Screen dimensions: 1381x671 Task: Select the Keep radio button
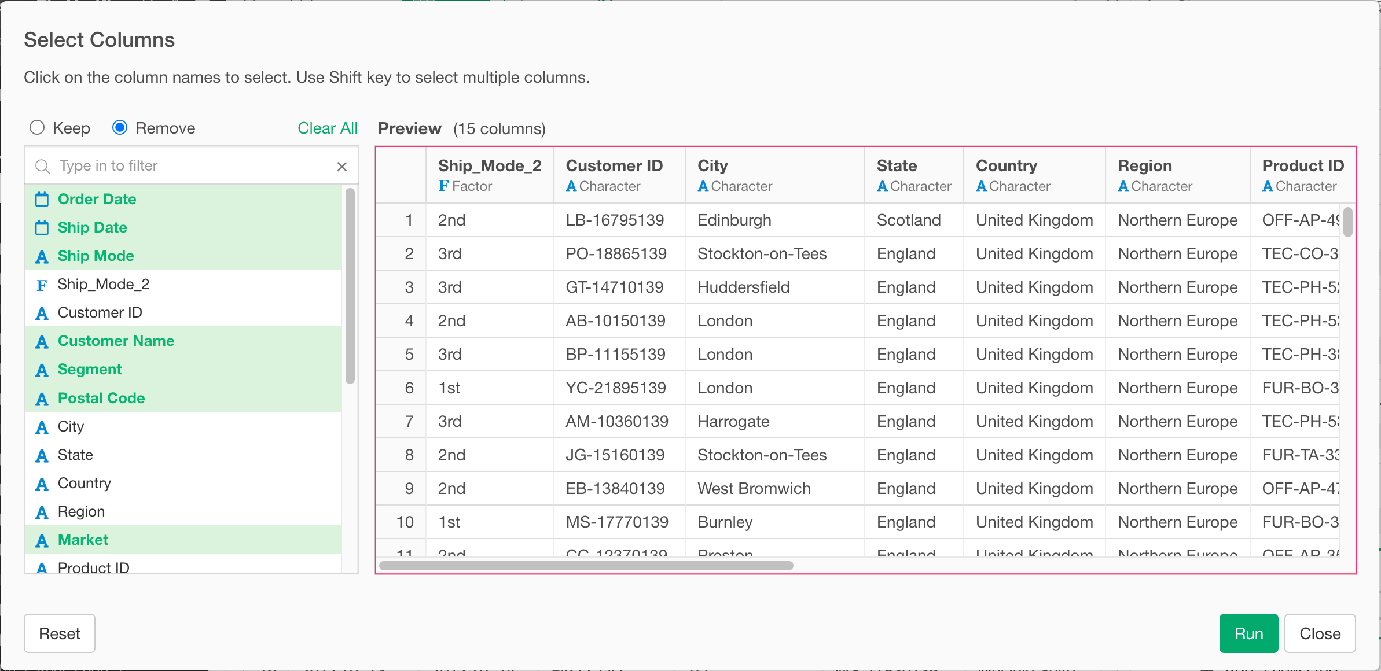point(37,128)
